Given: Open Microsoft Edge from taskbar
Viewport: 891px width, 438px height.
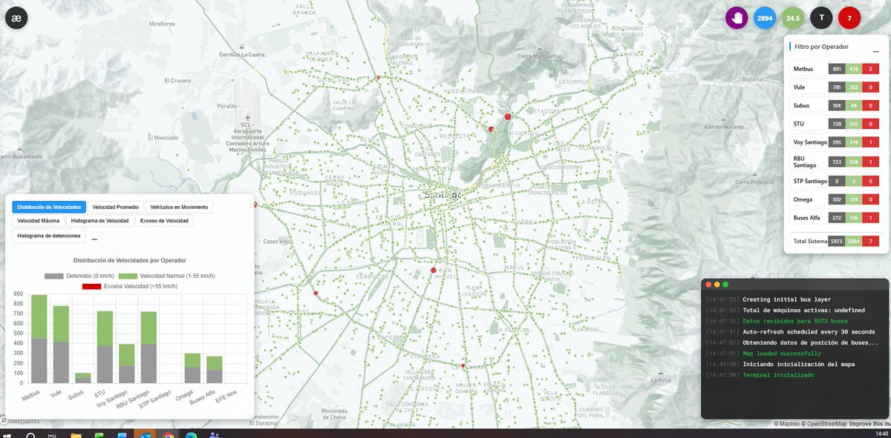Looking at the screenshot, I should coord(191,434).
